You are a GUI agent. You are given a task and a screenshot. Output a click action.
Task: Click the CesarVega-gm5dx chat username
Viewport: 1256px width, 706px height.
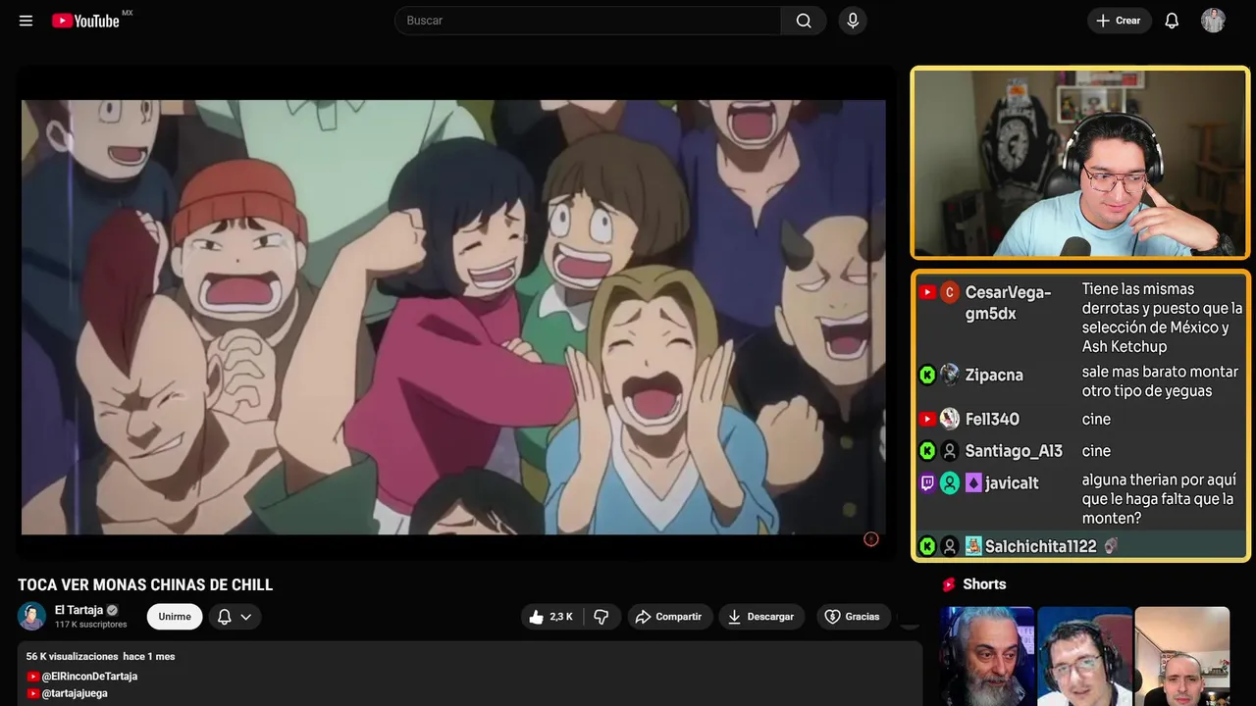click(1008, 303)
